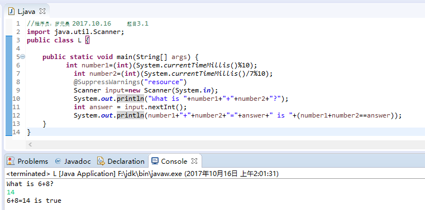Click the green '14' console input
Screen dimensions: 425x210
point(11,192)
